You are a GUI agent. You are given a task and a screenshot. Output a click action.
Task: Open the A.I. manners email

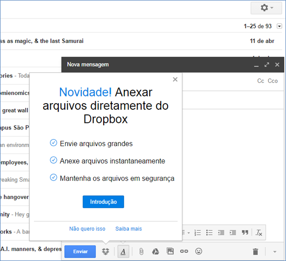click(x=31, y=249)
